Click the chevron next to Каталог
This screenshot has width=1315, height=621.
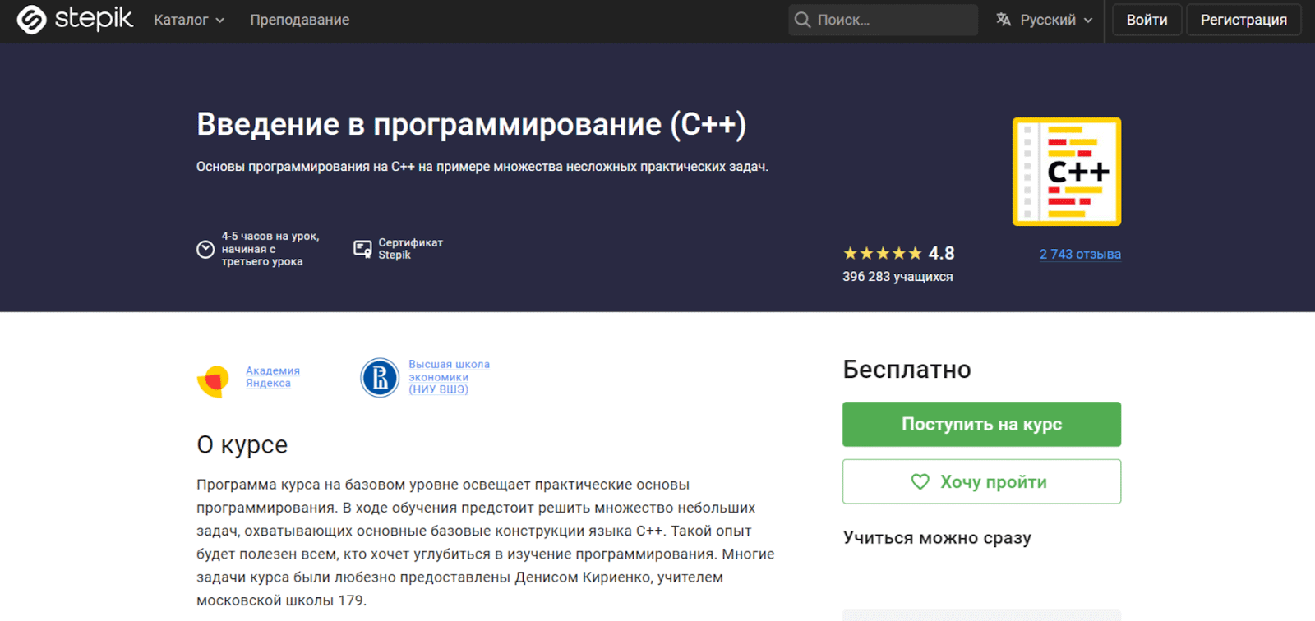[x=220, y=21]
